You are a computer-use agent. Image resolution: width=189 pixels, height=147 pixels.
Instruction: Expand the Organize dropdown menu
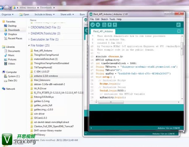pos(7,14)
